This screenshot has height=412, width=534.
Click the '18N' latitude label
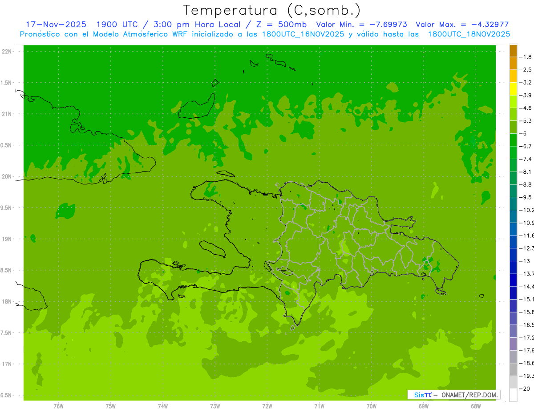point(7,302)
